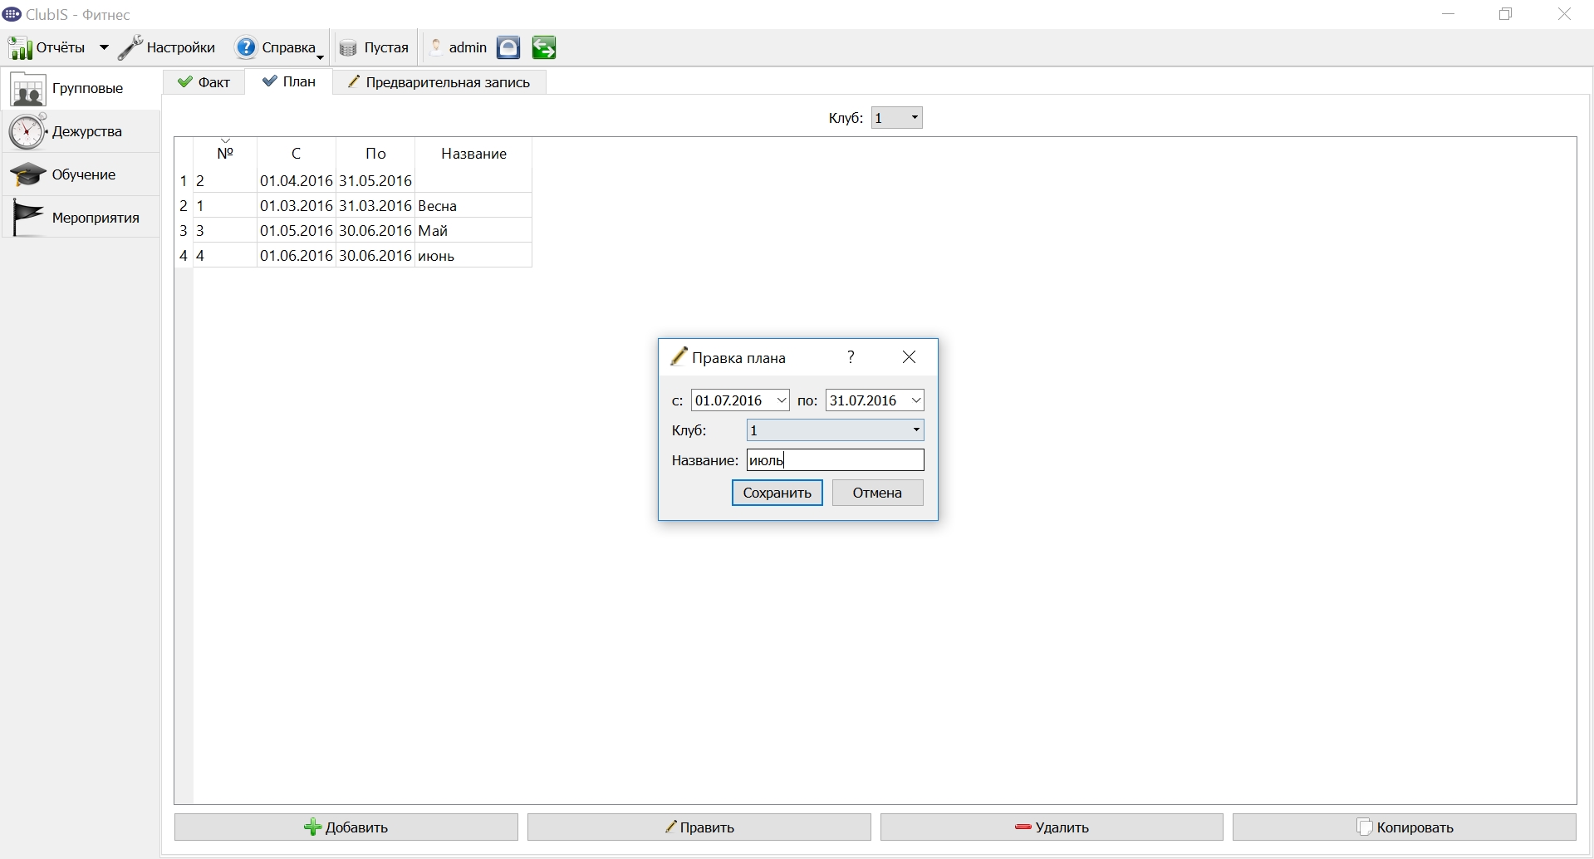Open the Отчёты reports icon
The image size is (1594, 859).
[21, 48]
